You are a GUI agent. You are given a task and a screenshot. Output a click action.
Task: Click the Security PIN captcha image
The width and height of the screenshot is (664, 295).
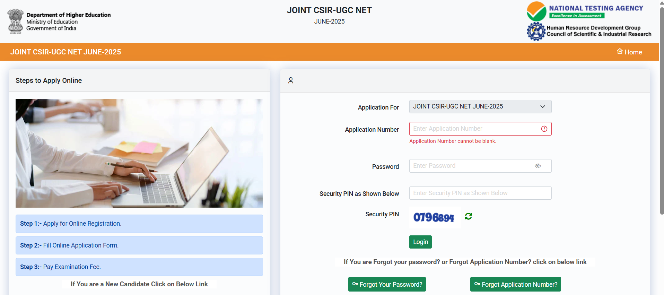pos(435,217)
